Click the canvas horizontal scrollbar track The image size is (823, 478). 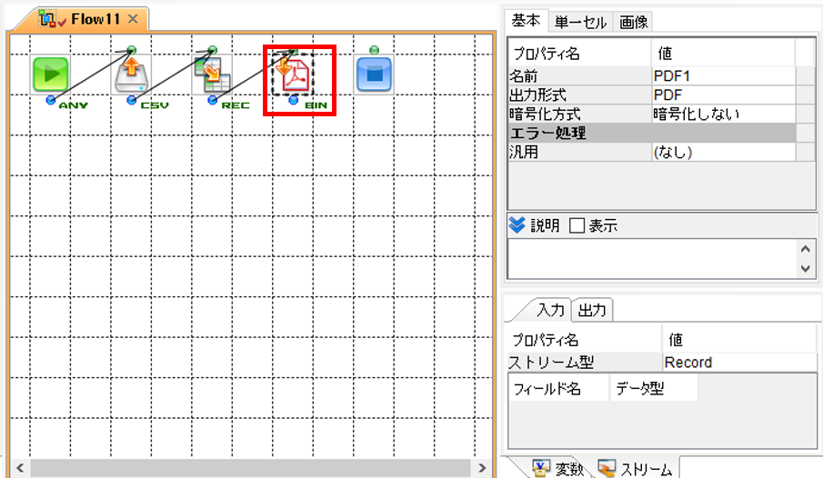point(250,467)
